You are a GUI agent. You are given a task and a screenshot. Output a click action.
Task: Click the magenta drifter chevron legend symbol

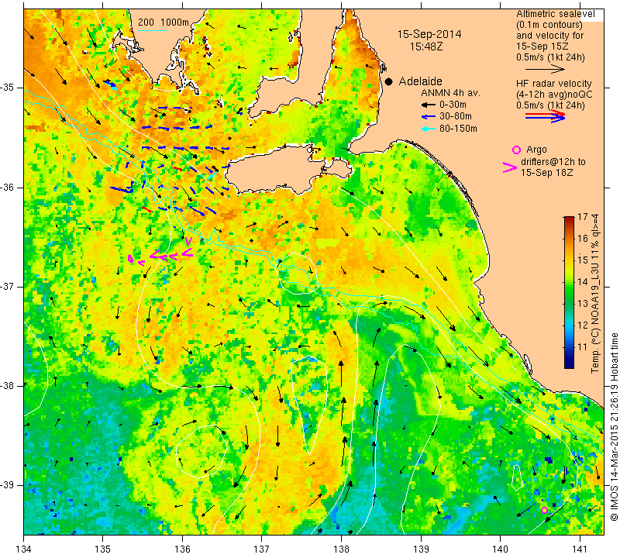point(509,167)
